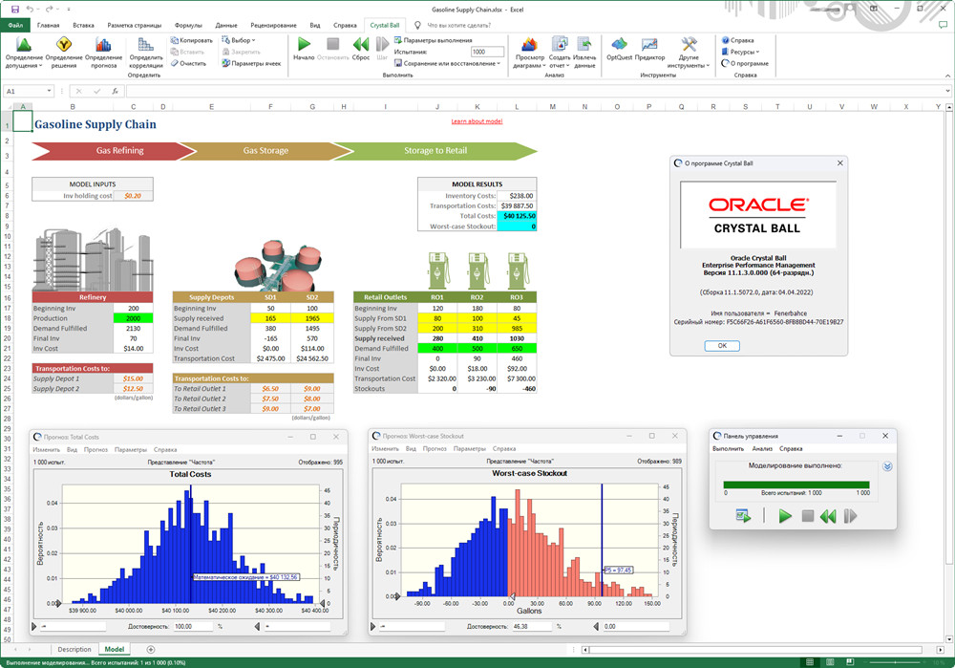
Task: Click the run preferences icon in Панель управления
Action: tap(743, 516)
